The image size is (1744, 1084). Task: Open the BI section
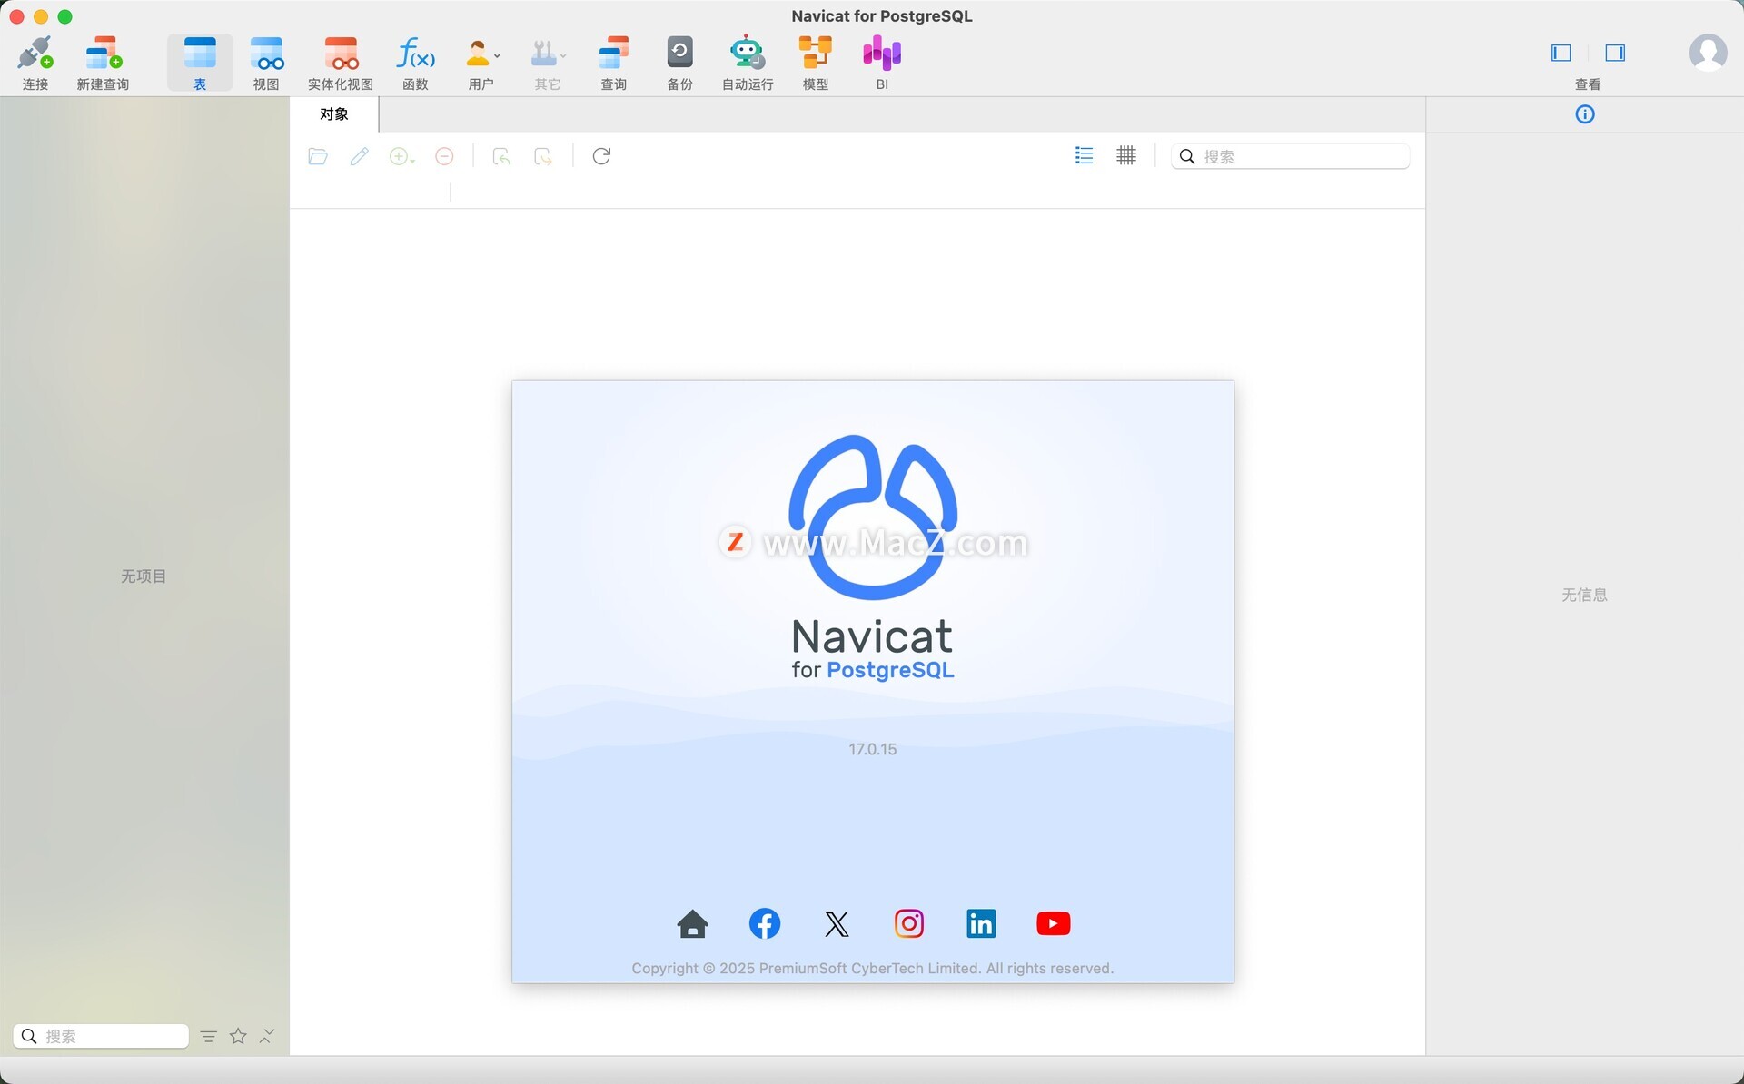pos(882,63)
